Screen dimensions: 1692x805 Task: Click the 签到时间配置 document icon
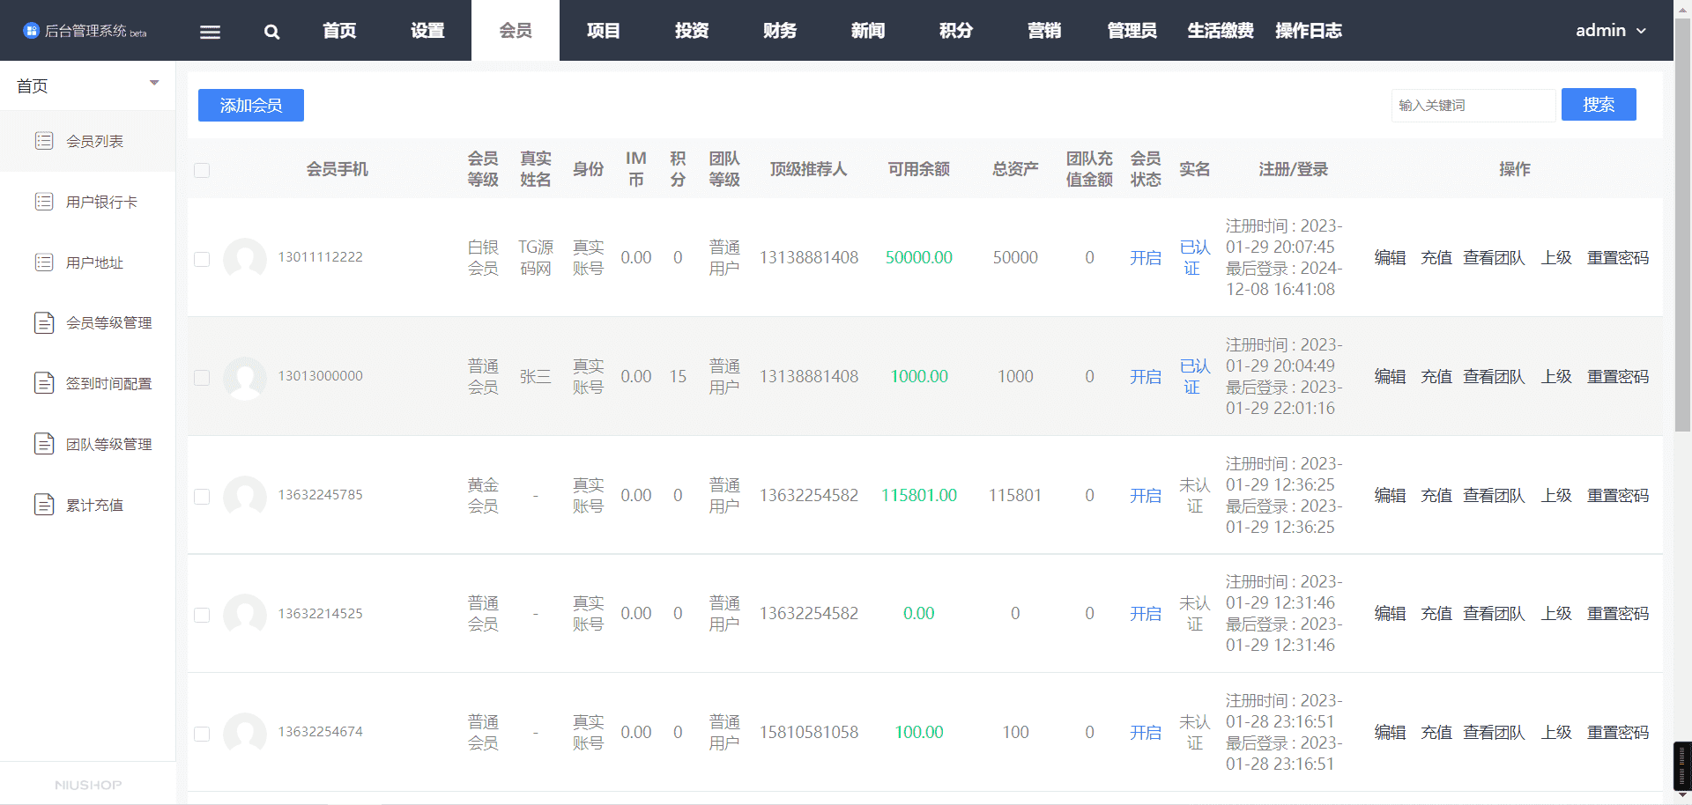[x=44, y=383]
